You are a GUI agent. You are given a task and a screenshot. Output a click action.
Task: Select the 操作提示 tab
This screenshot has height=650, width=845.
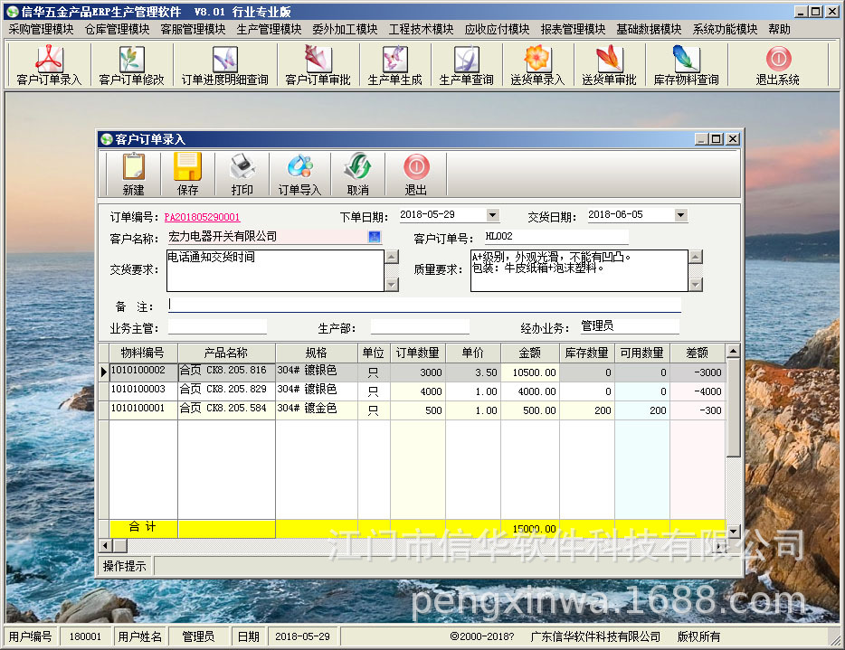[x=125, y=569]
